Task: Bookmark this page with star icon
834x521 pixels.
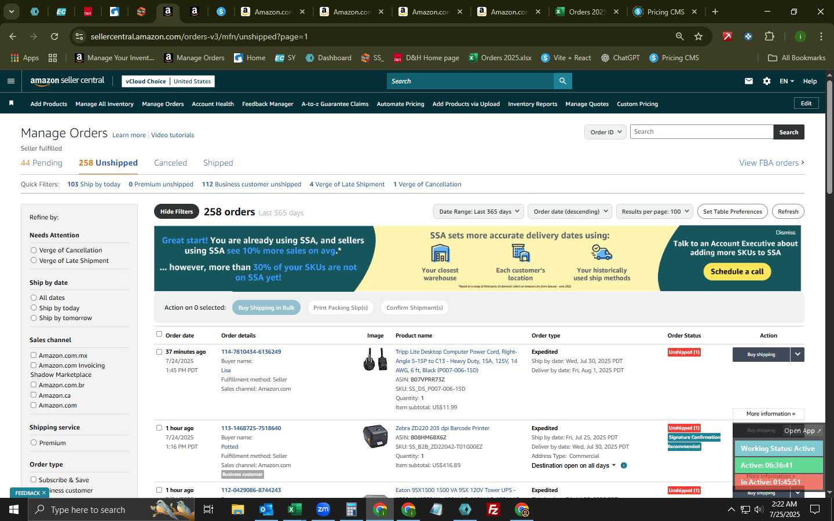Action: pyautogui.click(x=698, y=36)
